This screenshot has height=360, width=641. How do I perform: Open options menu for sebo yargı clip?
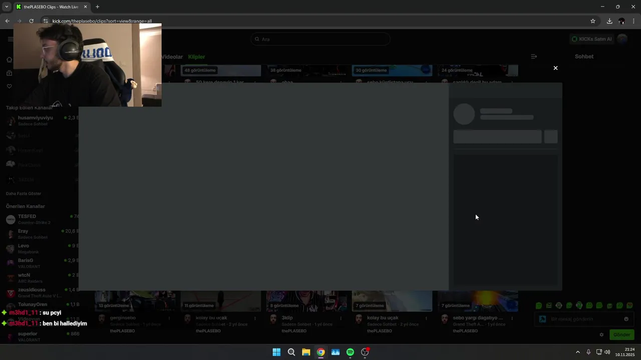(x=512, y=318)
